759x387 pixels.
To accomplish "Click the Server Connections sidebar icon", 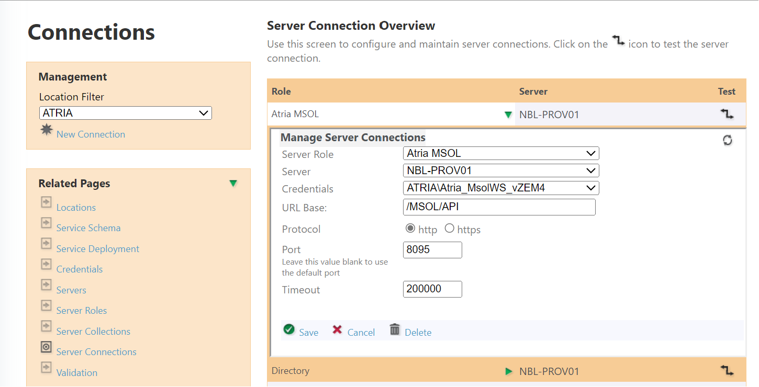I will pyautogui.click(x=46, y=347).
